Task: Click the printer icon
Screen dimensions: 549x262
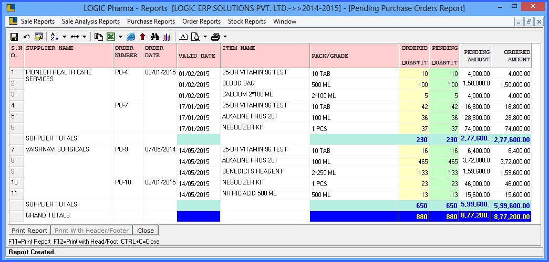Action: pos(215,36)
